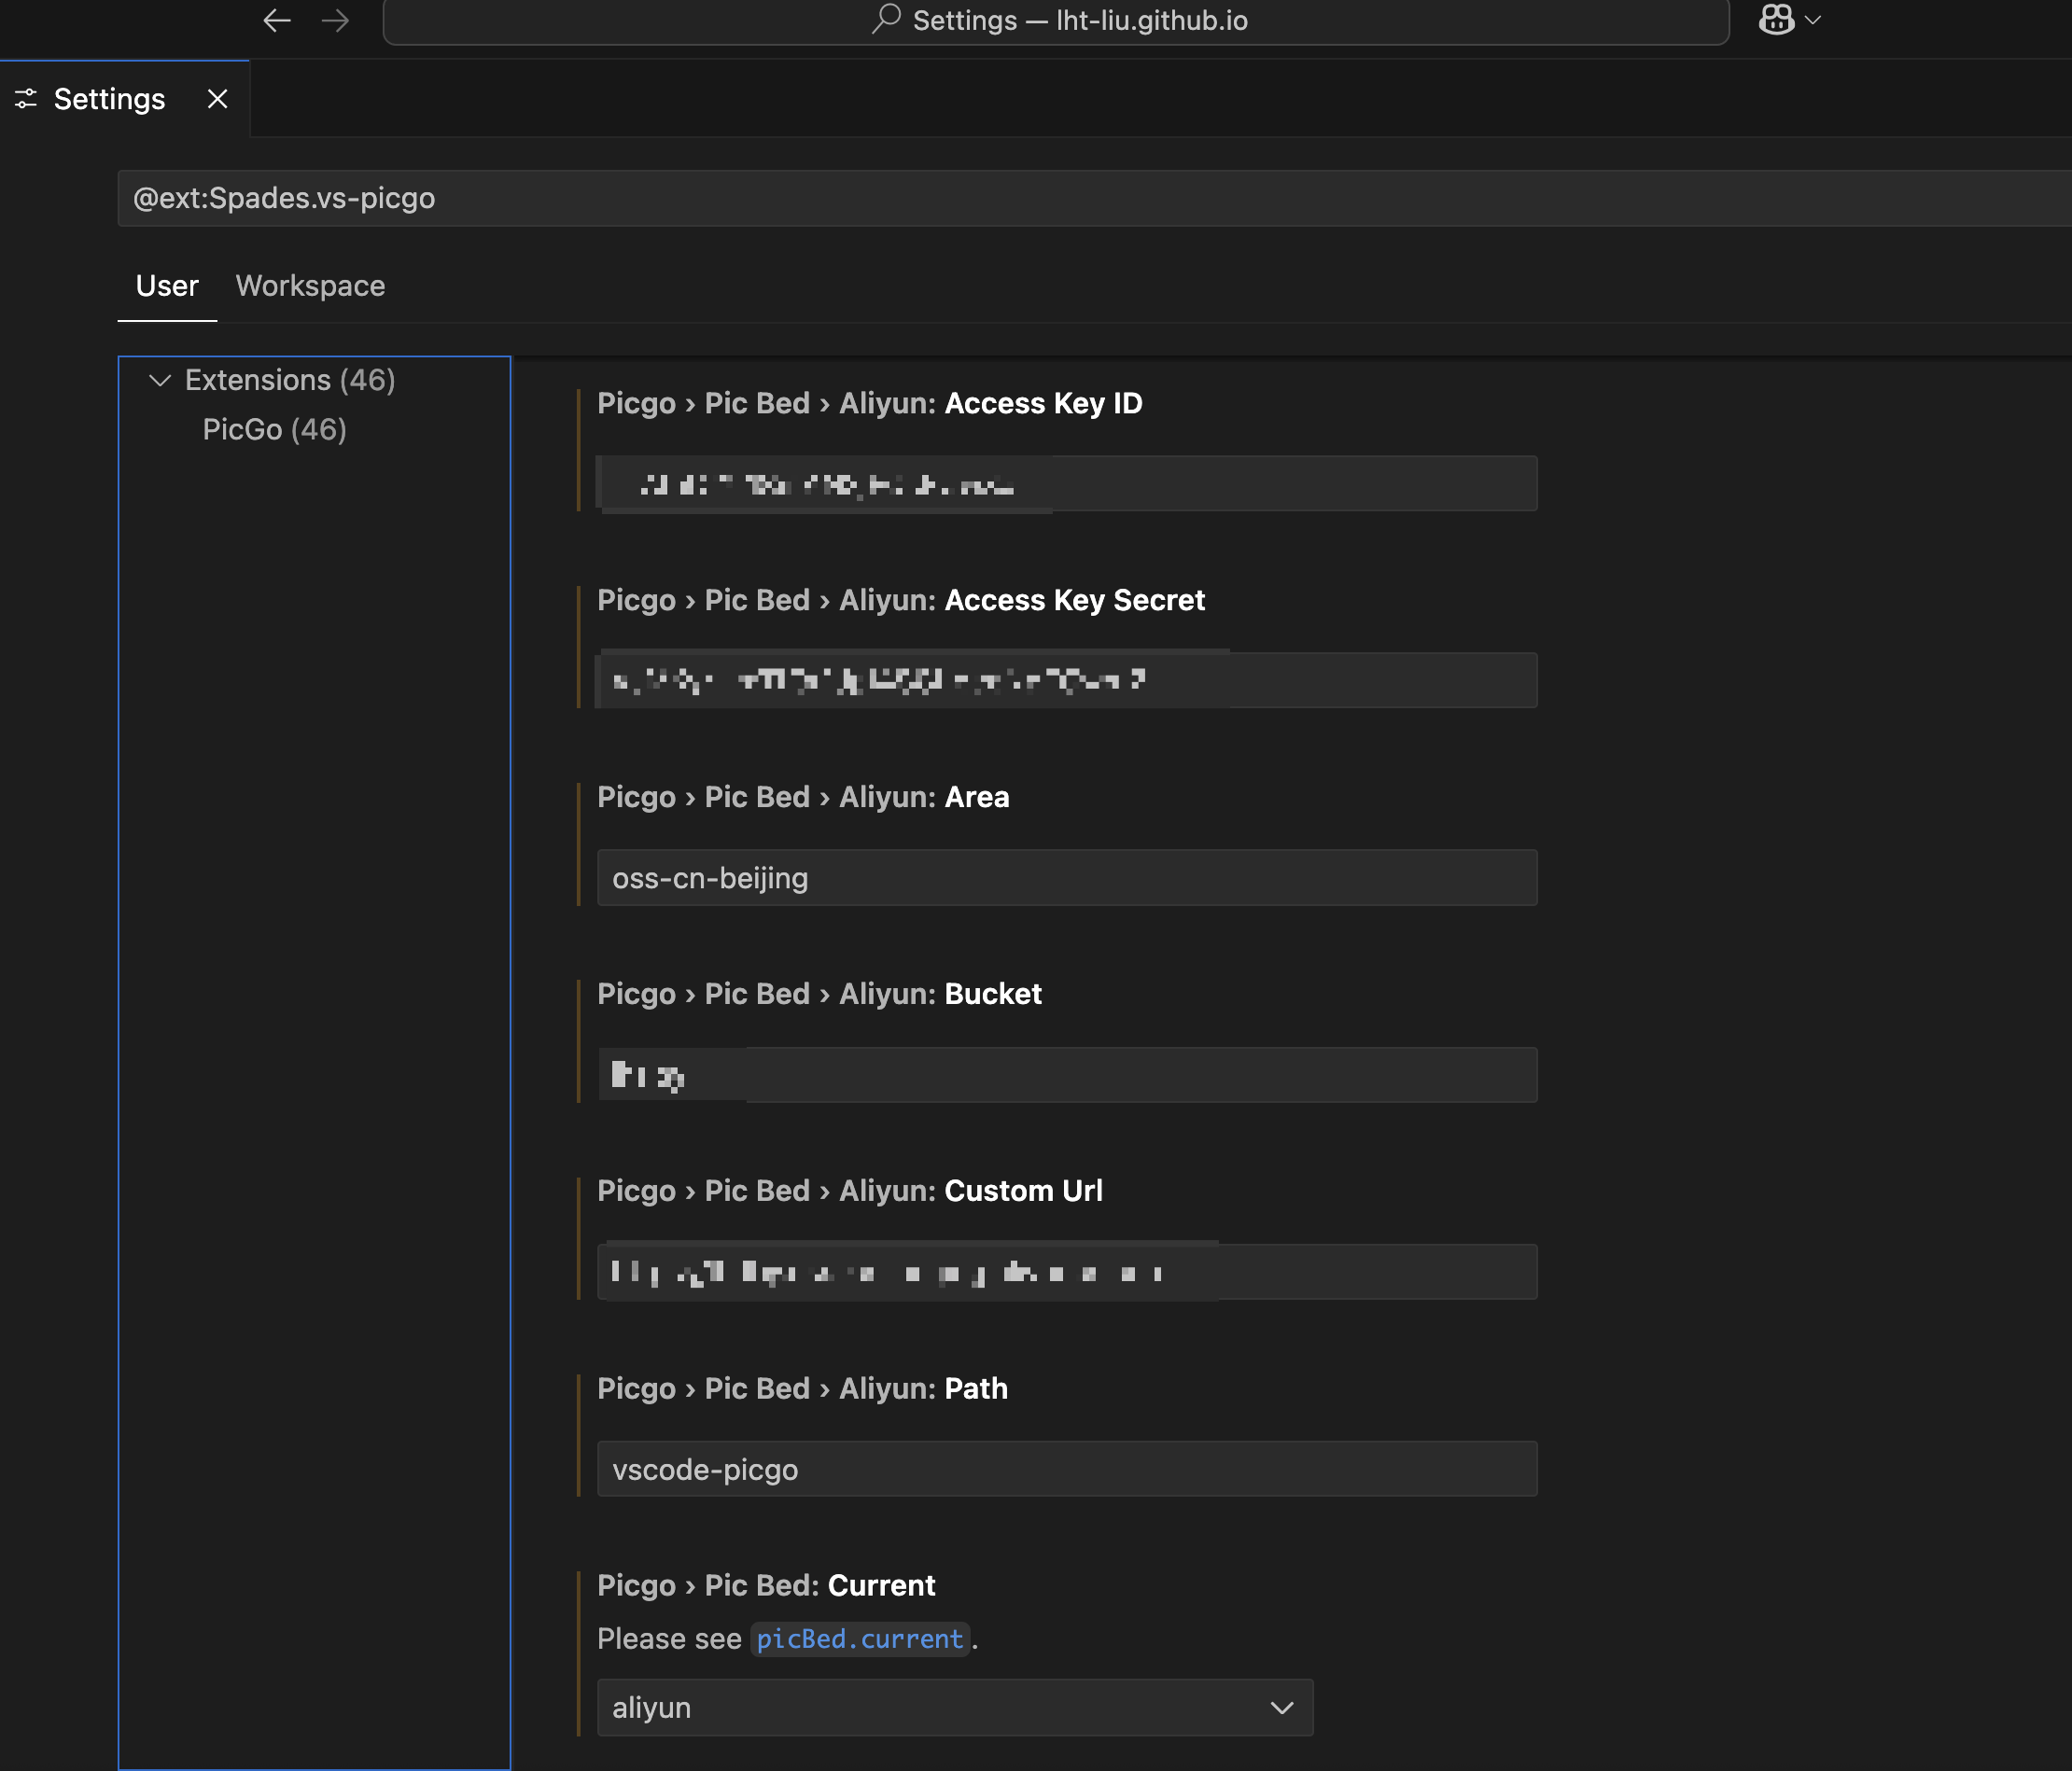Open the command center search box
The image size is (2072, 1771).
pos(1056,21)
